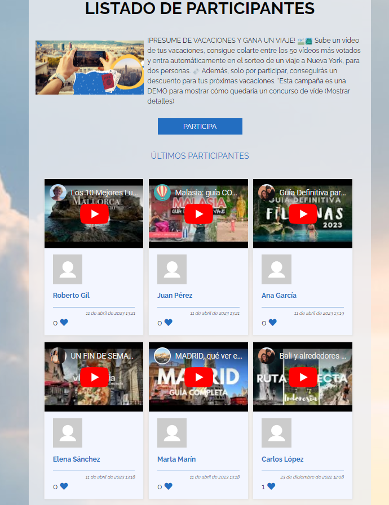The height and width of the screenshot is (505, 389).
Task: Click LISTADO DE PARTICIPANTES title
Action: tap(200, 8)
